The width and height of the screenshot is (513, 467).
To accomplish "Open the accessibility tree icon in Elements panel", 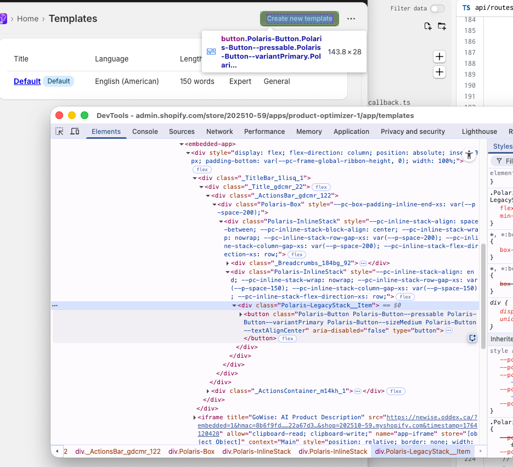I will pos(469,155).
